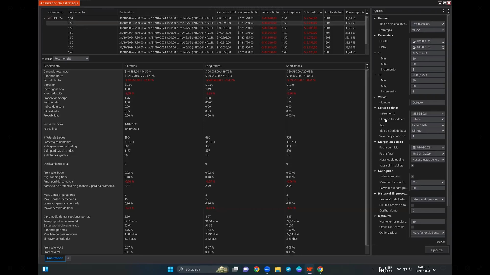Toggle Pausa el fin del día checkbox

412,166
